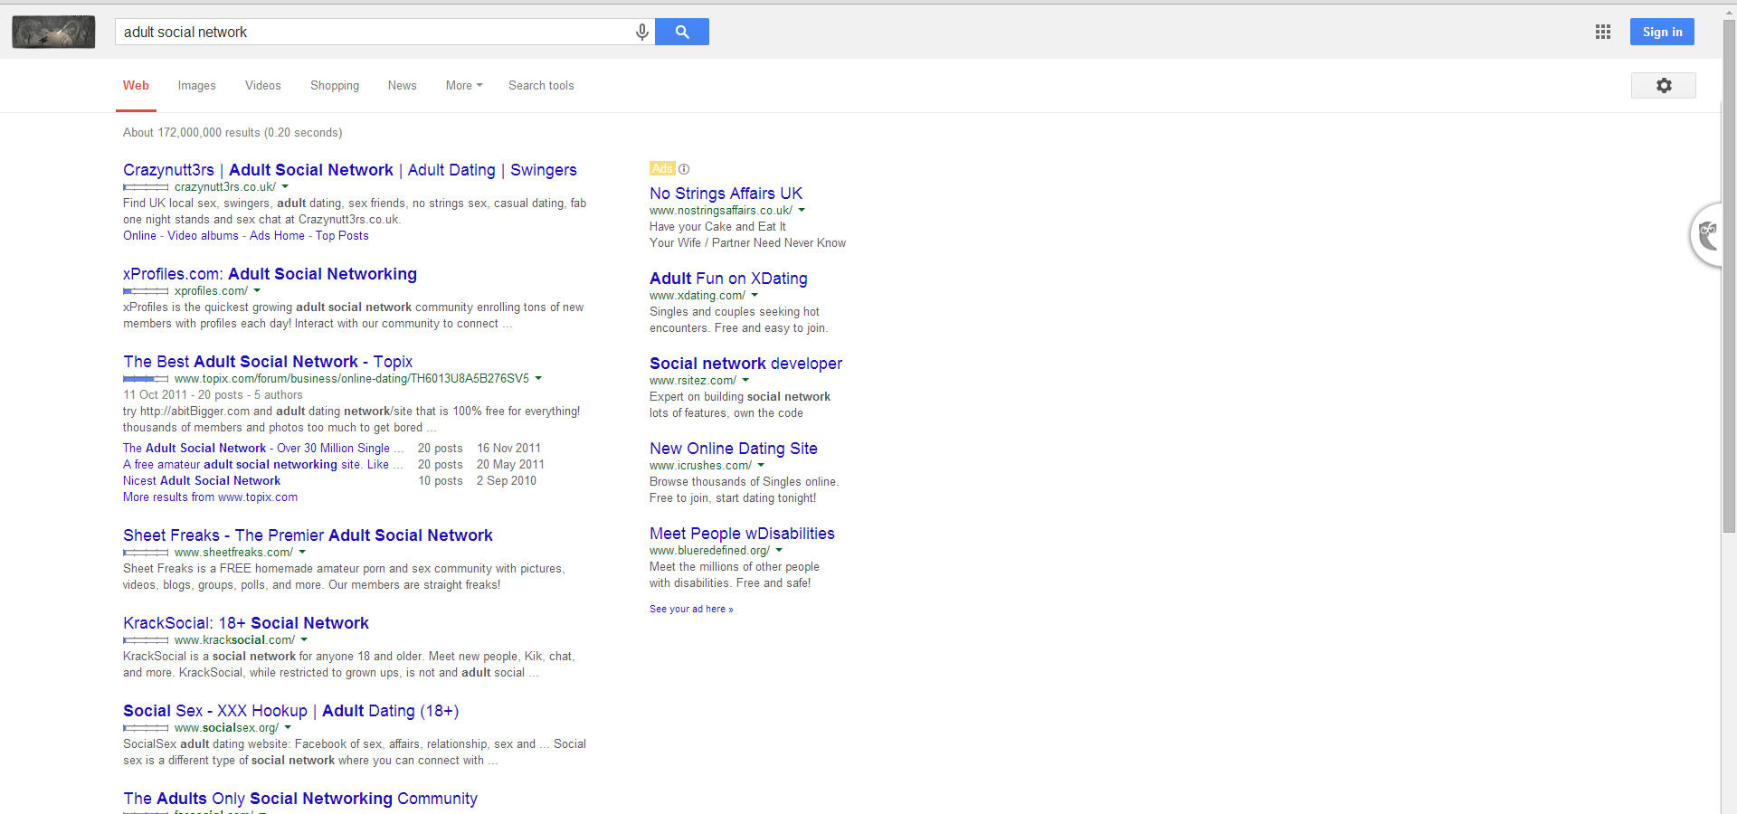Click the '20 May 2011' thread date

coord(510,465)
